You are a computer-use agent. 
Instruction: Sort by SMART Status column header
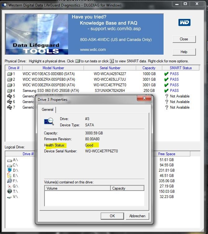(x=181, y=68)
